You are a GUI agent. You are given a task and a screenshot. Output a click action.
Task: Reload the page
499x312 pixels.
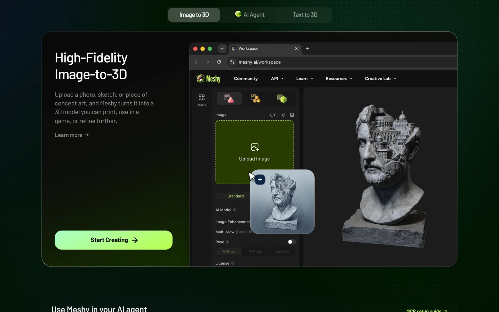pos(219,62)
